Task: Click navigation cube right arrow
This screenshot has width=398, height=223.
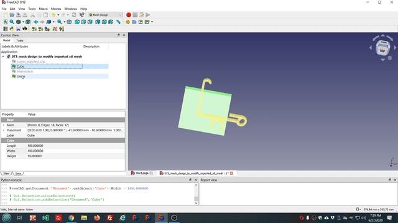Action: [x=395, y=47]
